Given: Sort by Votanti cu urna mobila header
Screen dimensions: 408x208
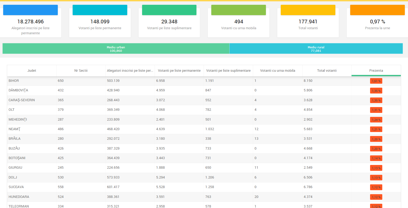Looking at the screenshot, I should tap(278, 70).
